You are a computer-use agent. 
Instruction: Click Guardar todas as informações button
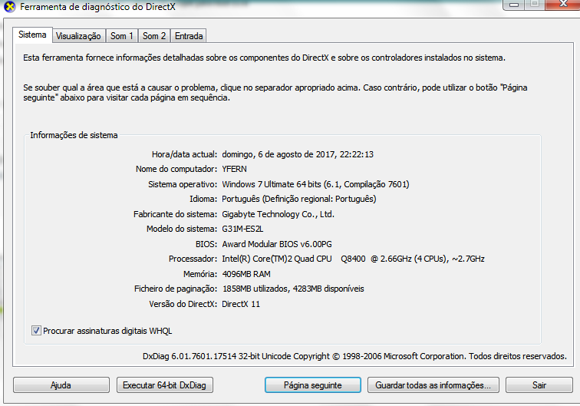[433, 385]
